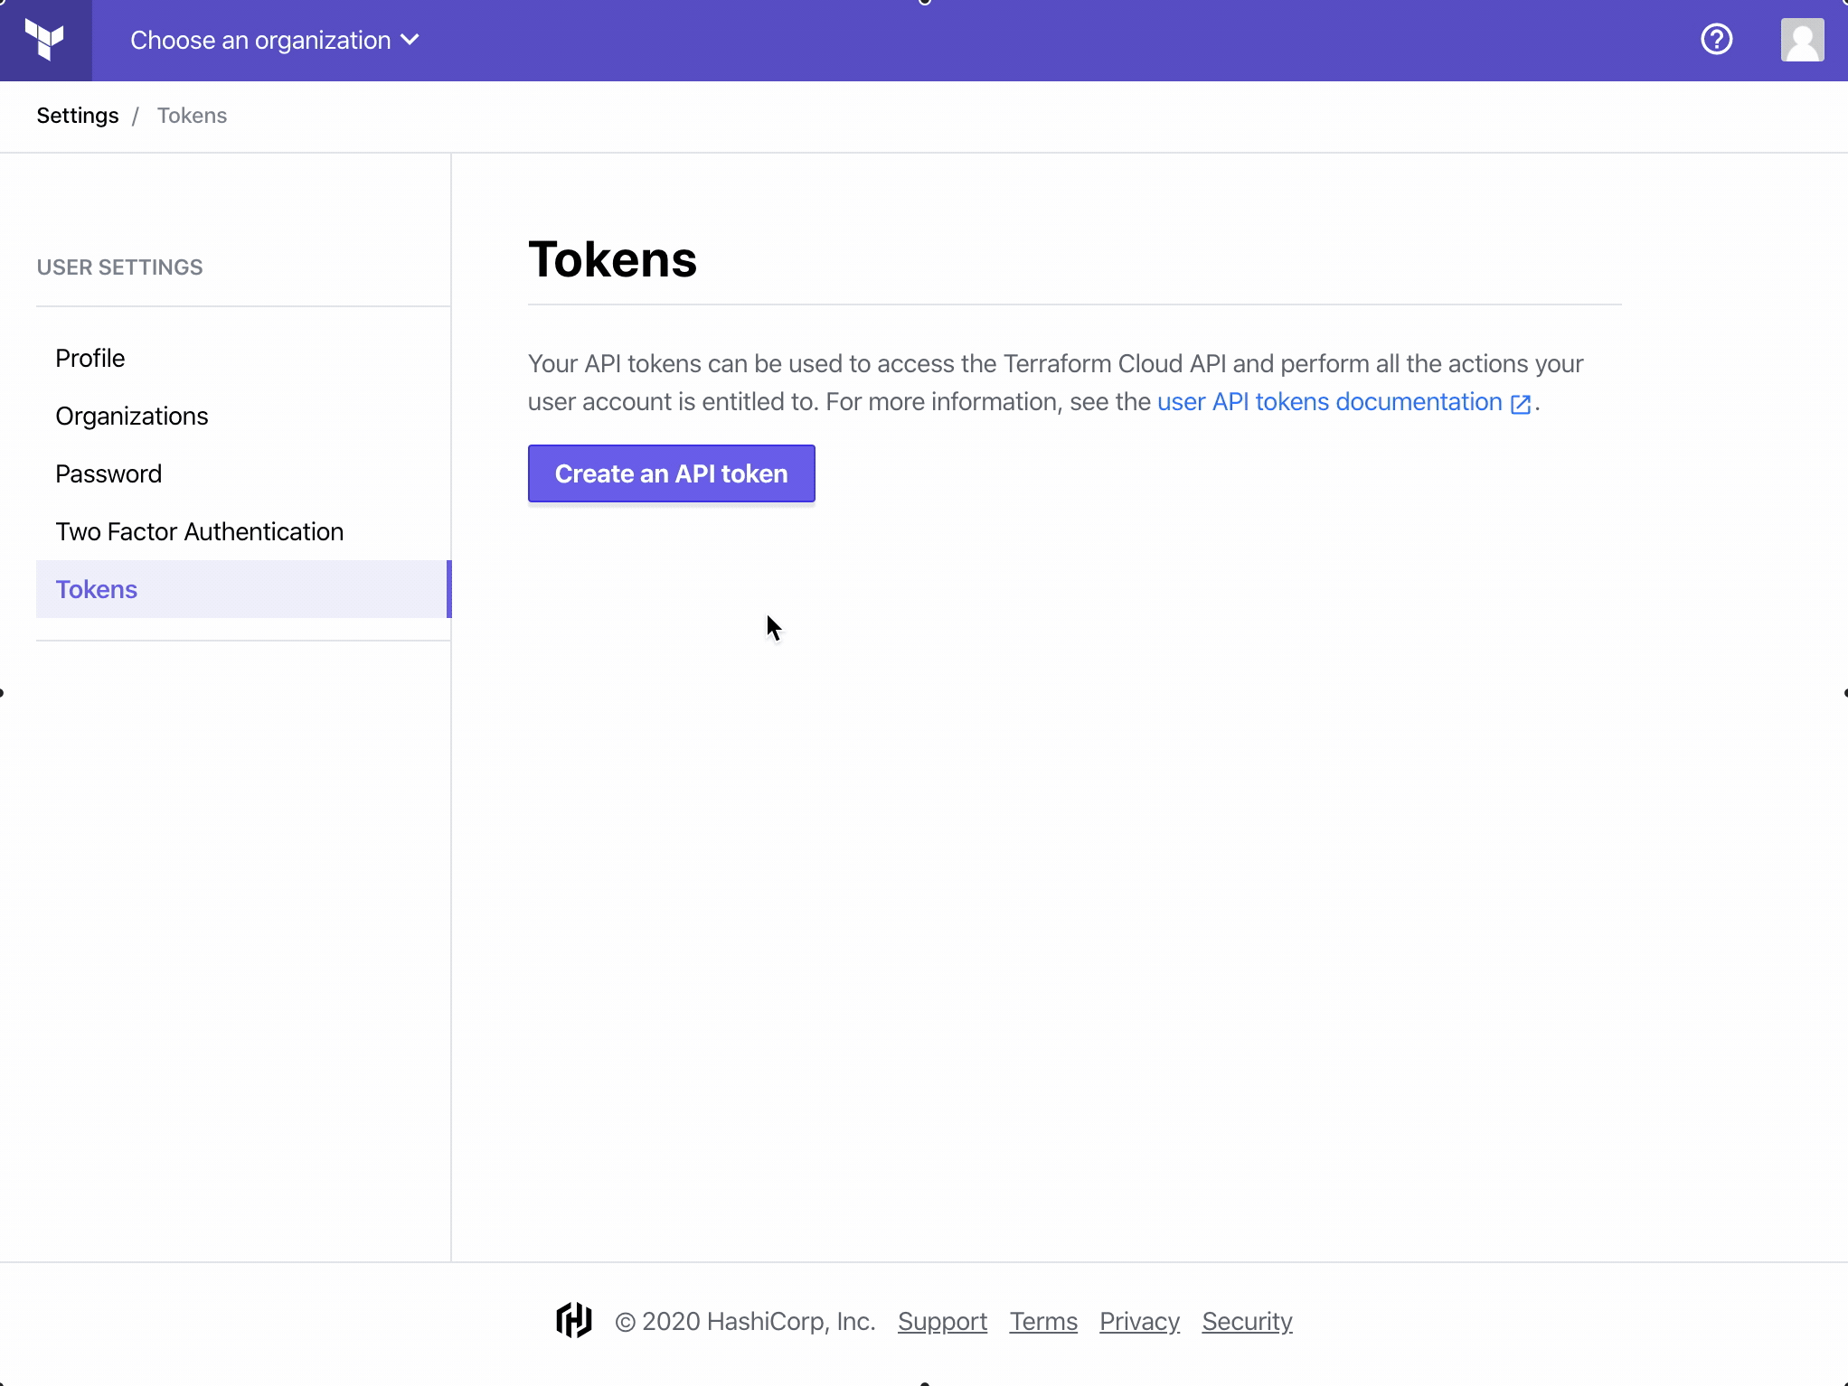This screenshot has width=1848, height=1386.
Task: Open the Support footer link
Action: point(942,1321)
